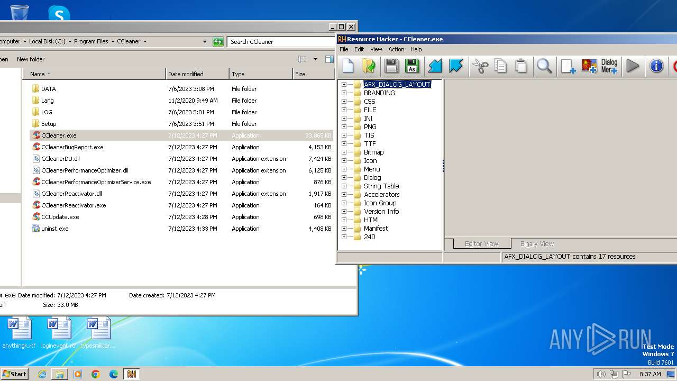Expand the Manifest tree node
Screen dimensions: 677x381
tap(344, 228)
